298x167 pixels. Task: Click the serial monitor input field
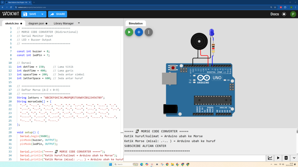click(x=195, y=158)
